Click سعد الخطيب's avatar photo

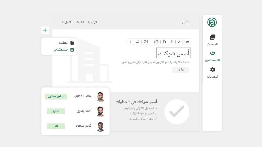[100, 96]
